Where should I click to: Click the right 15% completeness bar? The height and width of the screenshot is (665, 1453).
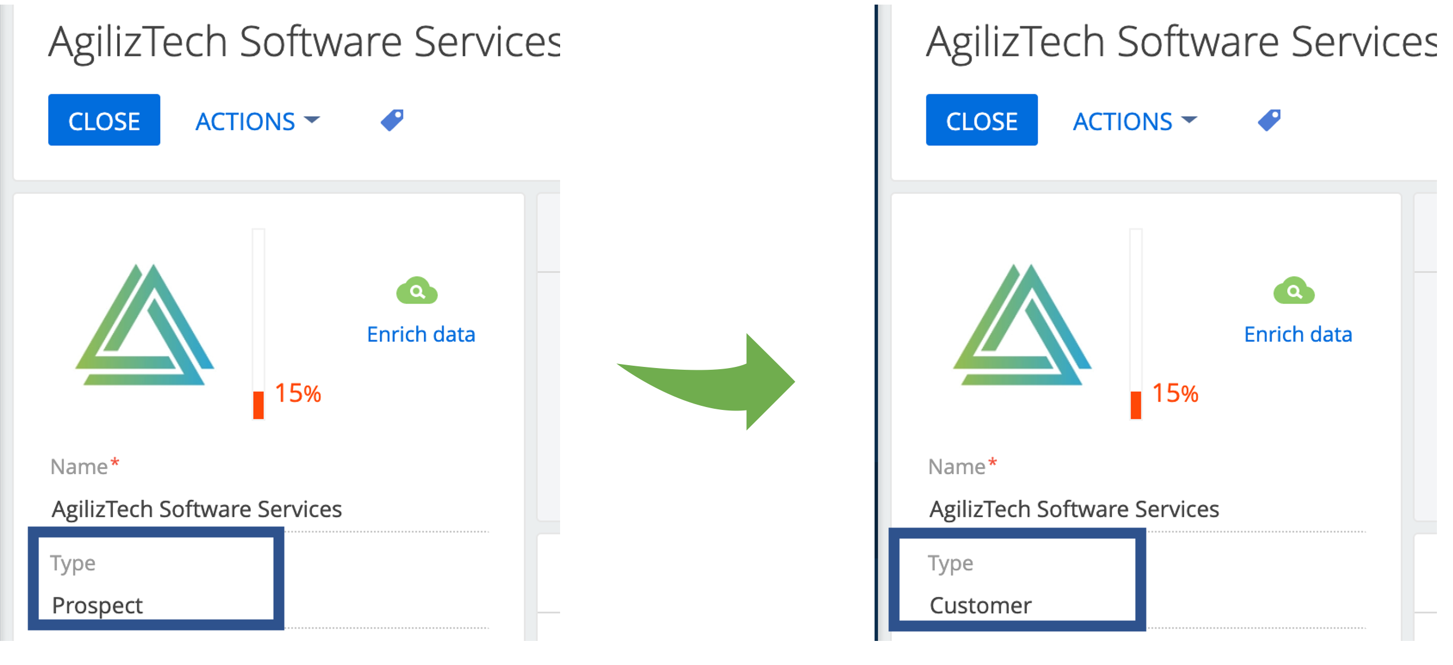click(1136, 324)
